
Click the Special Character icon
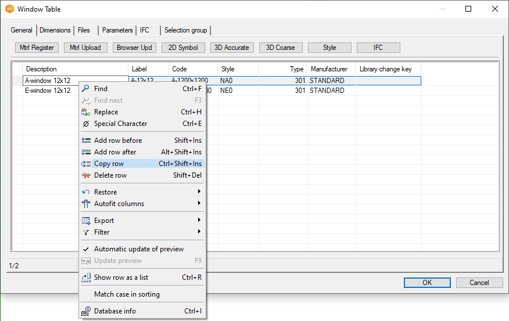point(86,124)
